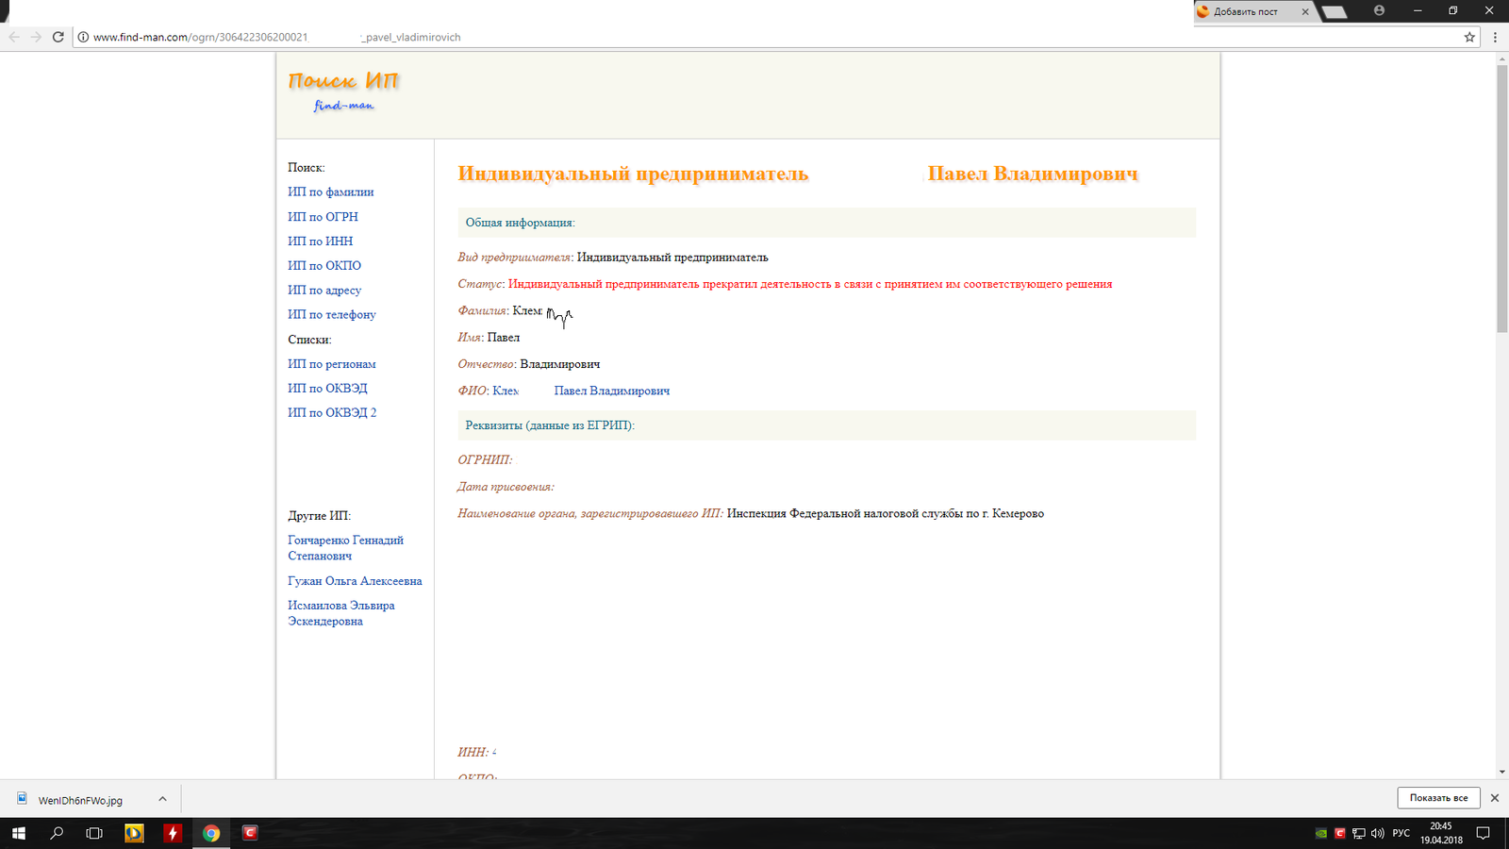The width and height of the screenshot is (1509, 849).
Task: Open Chrome three-dot menu
Action: (1495, 37)
